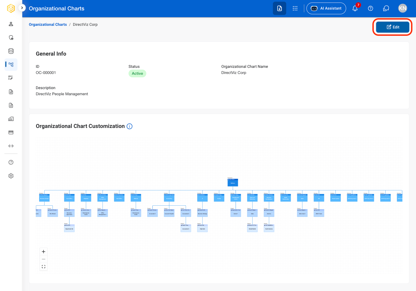Select the HR division node
This screenshot has width=416, height=291.
click(x=319, y=198)
